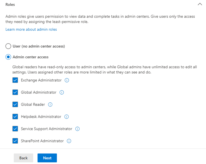Open Learn more about admin roles link
Viewport: 206px width, 164px height.
[x=31, y=29]
